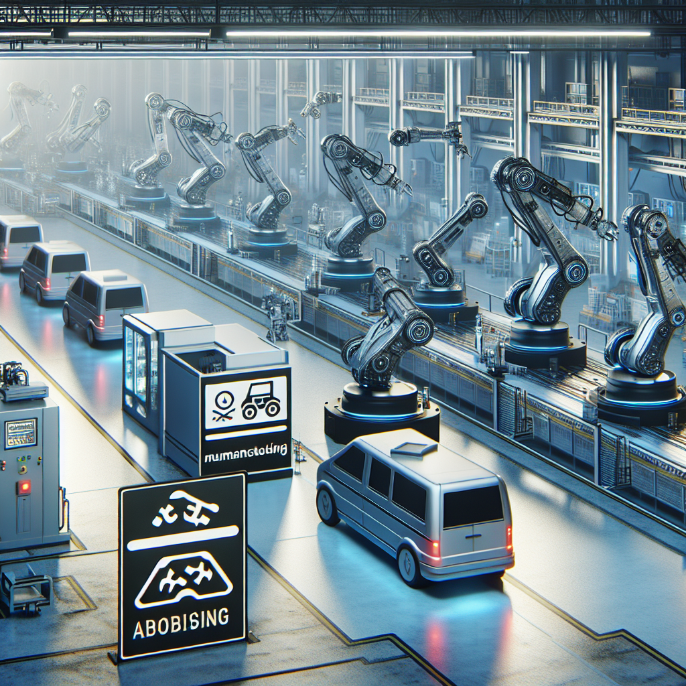Viewport: 686px width, 686px height.
Task: Flip the red pilot light switch on the panel
Action: [x=5, y=464]
